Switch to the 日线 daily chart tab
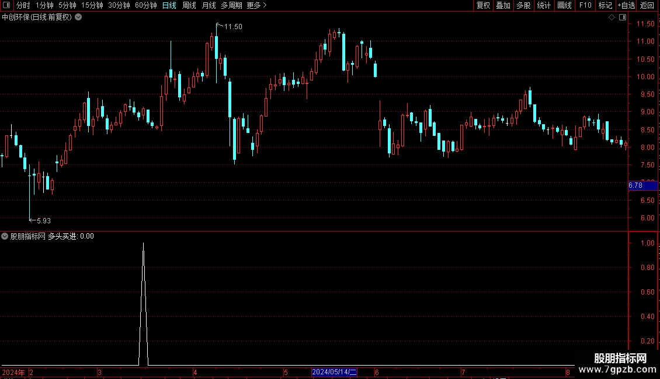The width and height of the screenshot is (660, 379). 169,5
